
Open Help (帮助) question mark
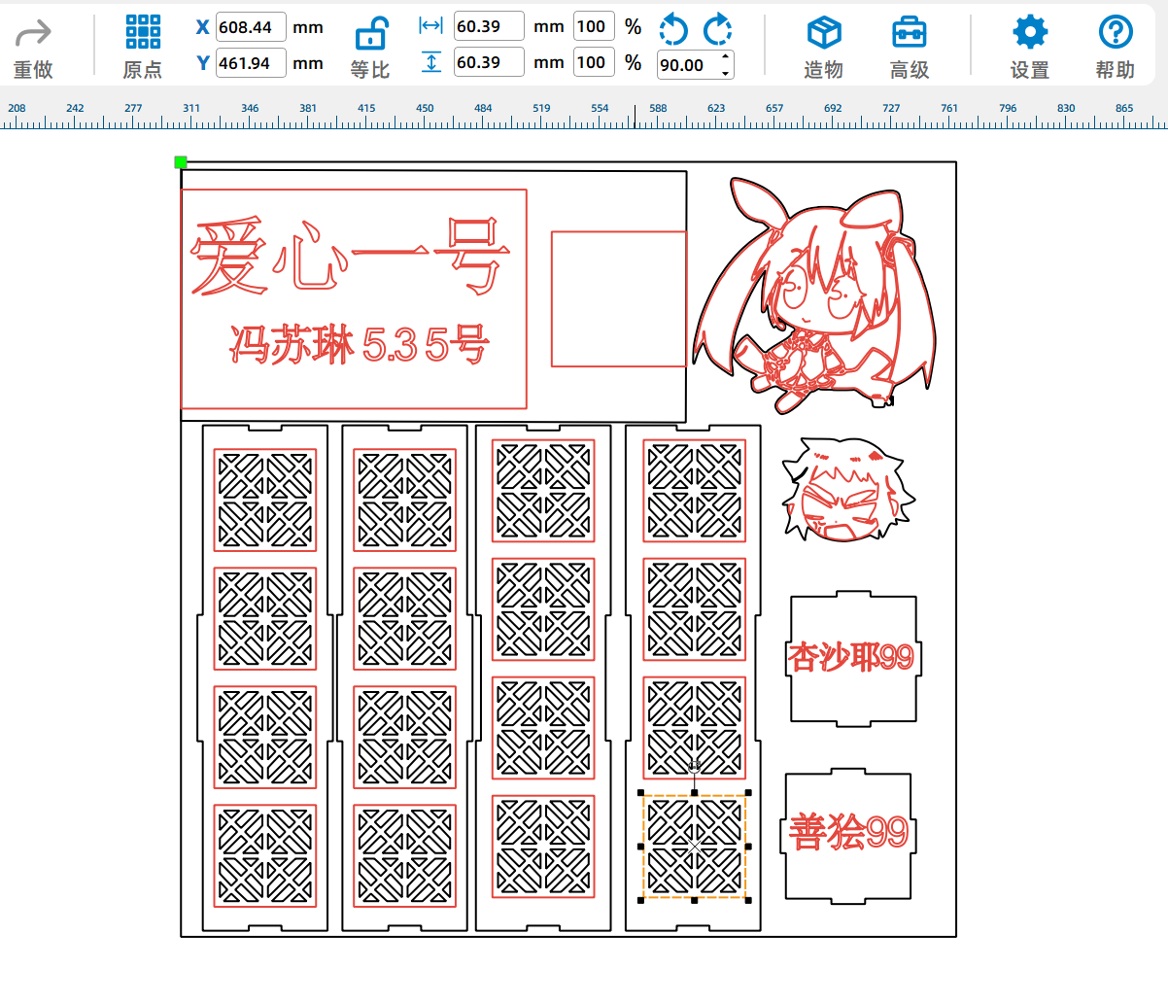tap(1116, 32)
